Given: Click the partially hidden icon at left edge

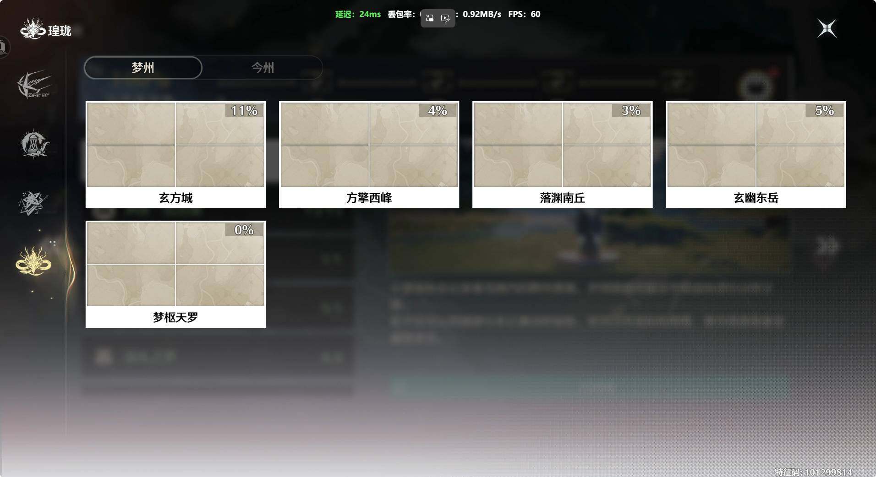Looking at the screenshot, I should [x=4, y=47].
